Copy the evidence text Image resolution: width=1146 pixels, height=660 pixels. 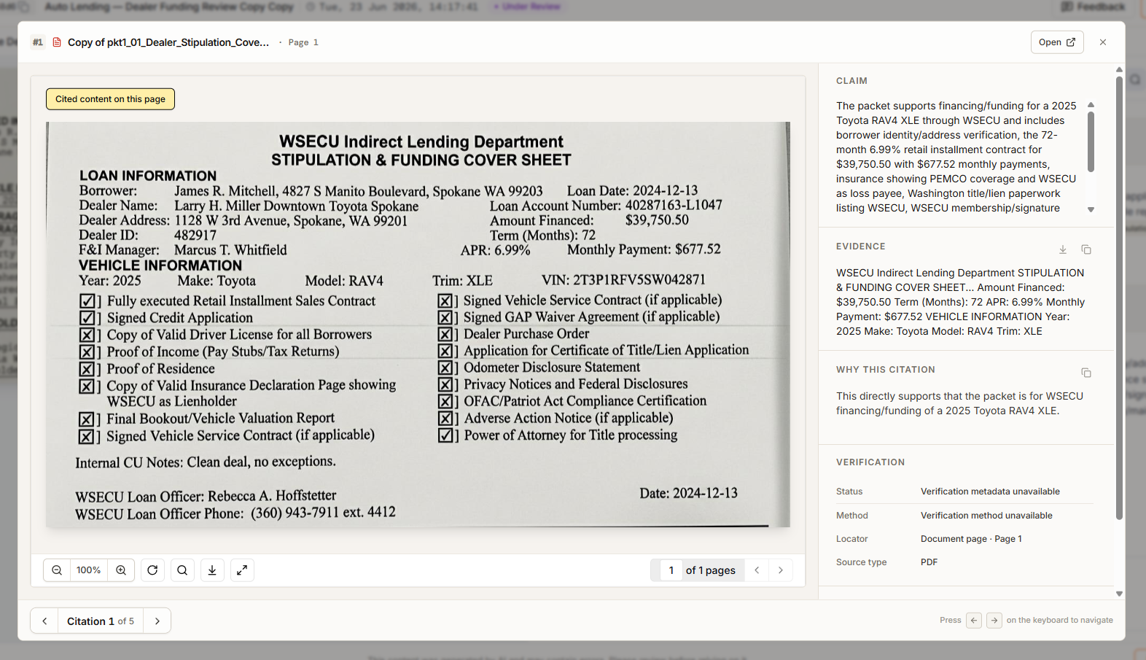pyautogui.click(x=1086, y=249)
